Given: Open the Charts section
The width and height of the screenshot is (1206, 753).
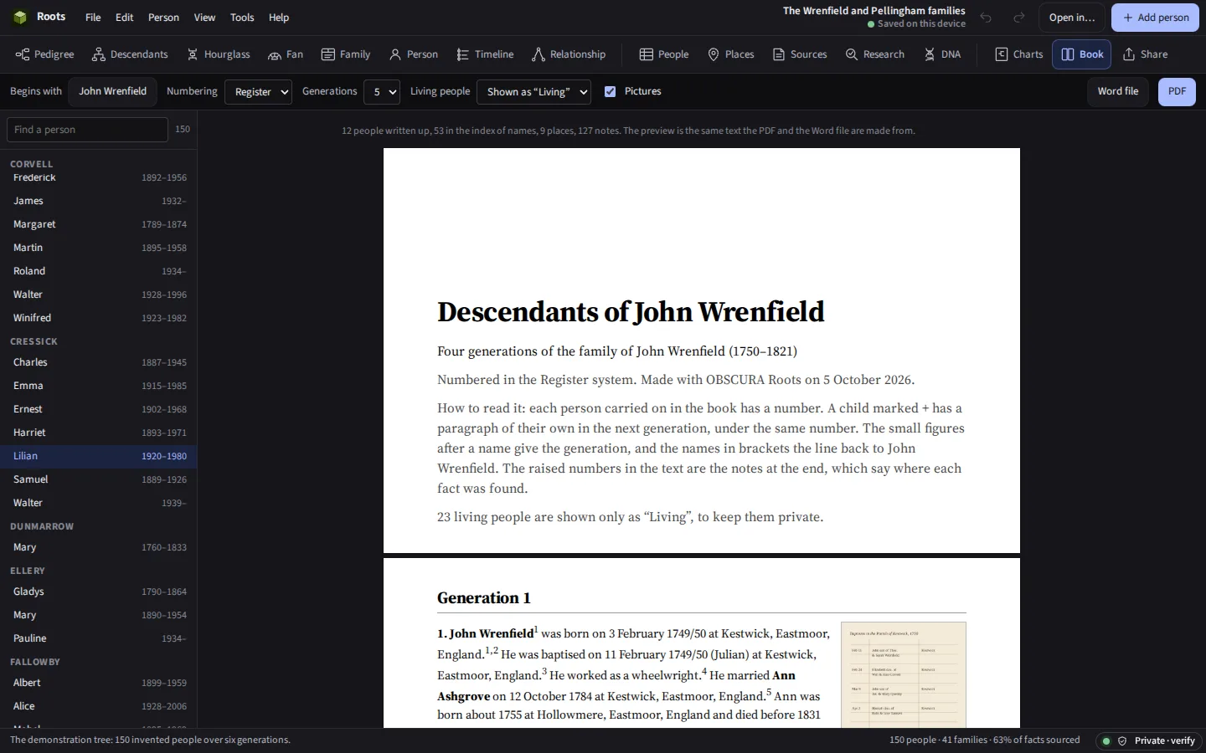Looking at the screenshot, I should (1019, 54).
